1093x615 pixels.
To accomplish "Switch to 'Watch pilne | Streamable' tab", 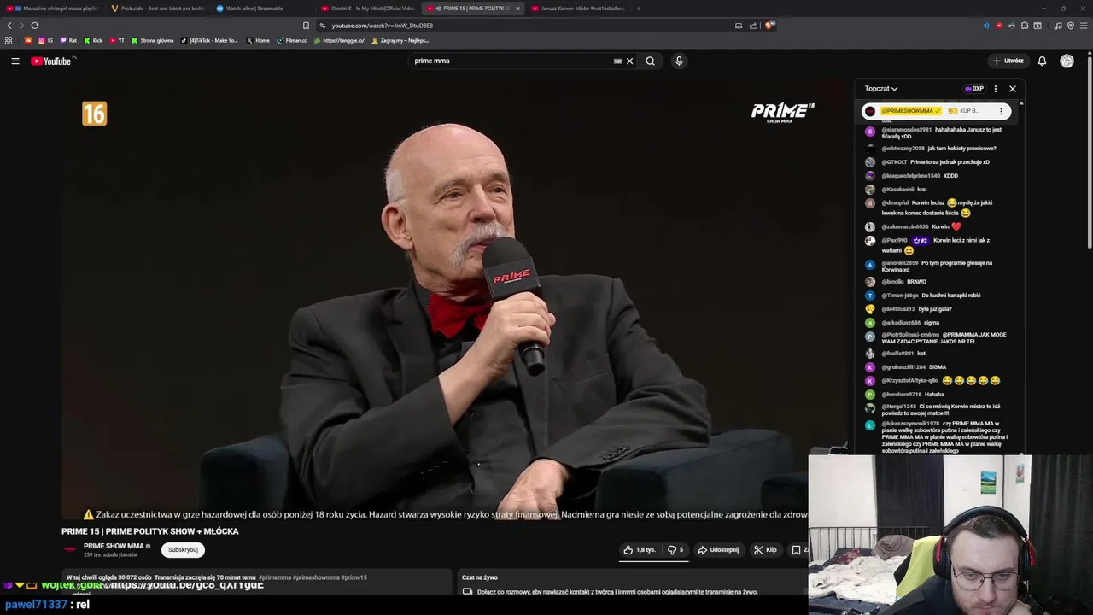I will pyautogui.click(x=264, y=9).
